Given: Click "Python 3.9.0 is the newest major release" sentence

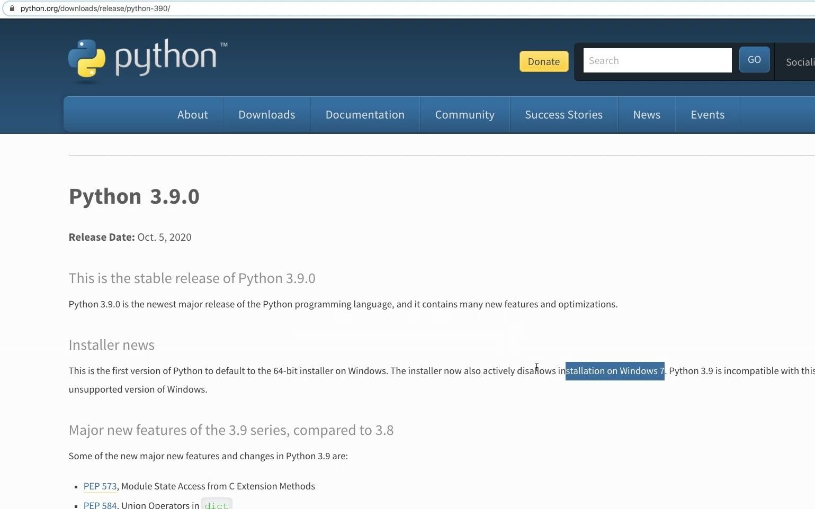Looking at the screenshot, I should click(343, 304).
